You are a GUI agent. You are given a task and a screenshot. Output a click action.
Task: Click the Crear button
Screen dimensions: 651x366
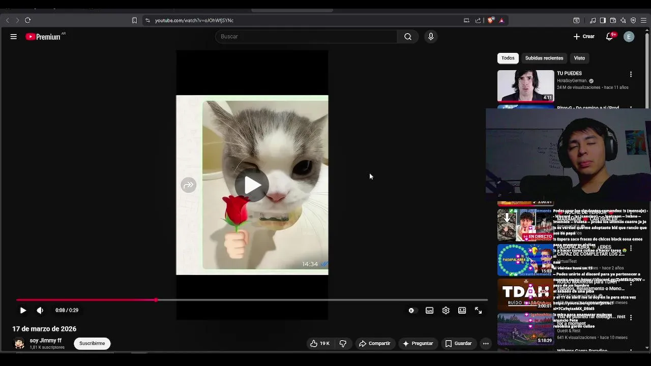(x=584, y=37)
